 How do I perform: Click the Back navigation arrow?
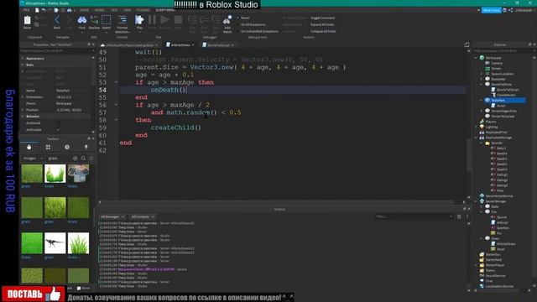point(57,20)
